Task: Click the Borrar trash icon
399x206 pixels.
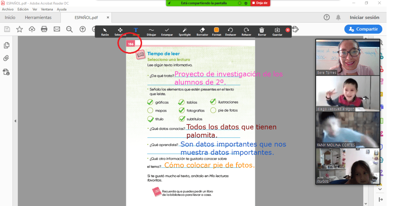Action: tap(262, 31)
